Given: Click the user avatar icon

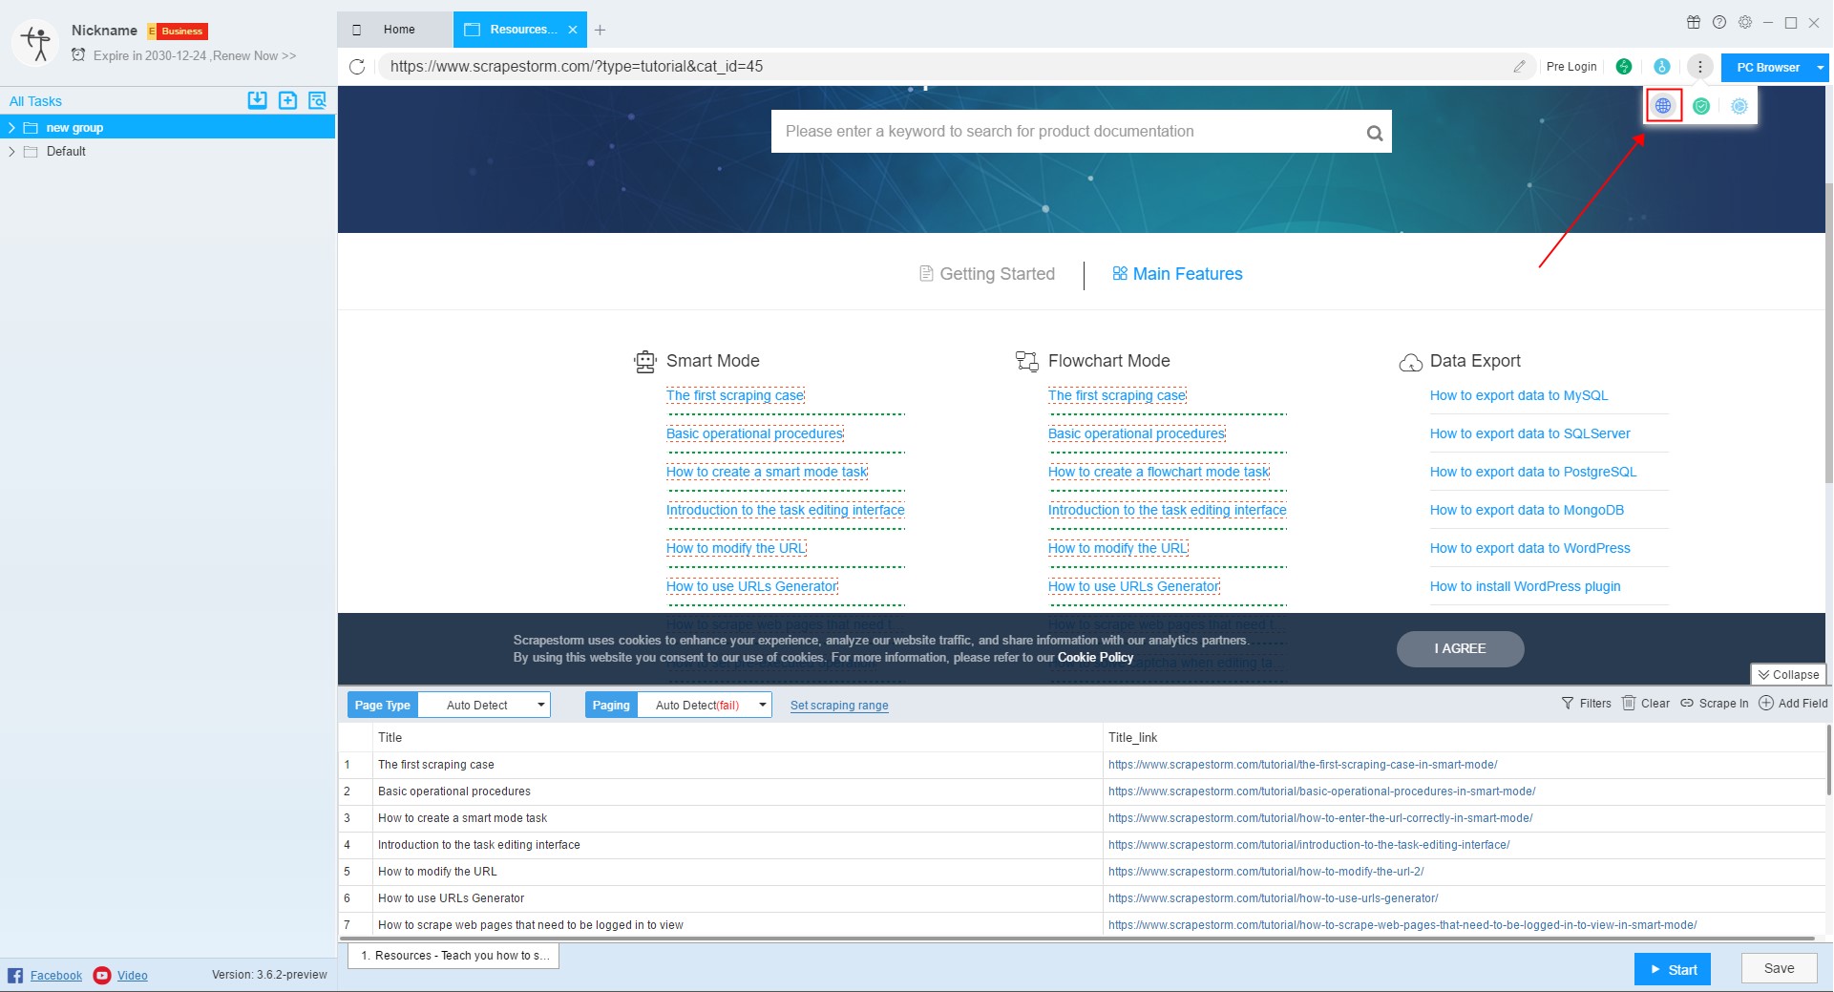Looking at the screenshot, I should pyautogui.click(x=36, y=43).
